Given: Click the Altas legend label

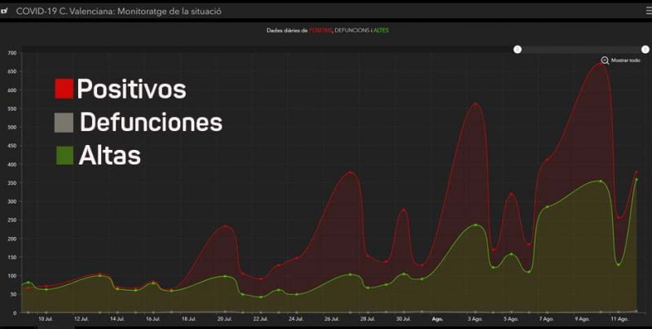Looking at the screenshot, I should [x=109, y=155].
